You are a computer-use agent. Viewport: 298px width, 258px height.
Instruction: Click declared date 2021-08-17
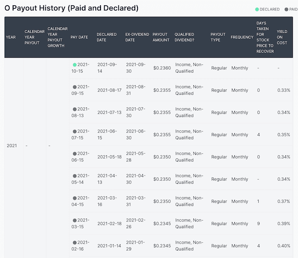coord(110,90)
